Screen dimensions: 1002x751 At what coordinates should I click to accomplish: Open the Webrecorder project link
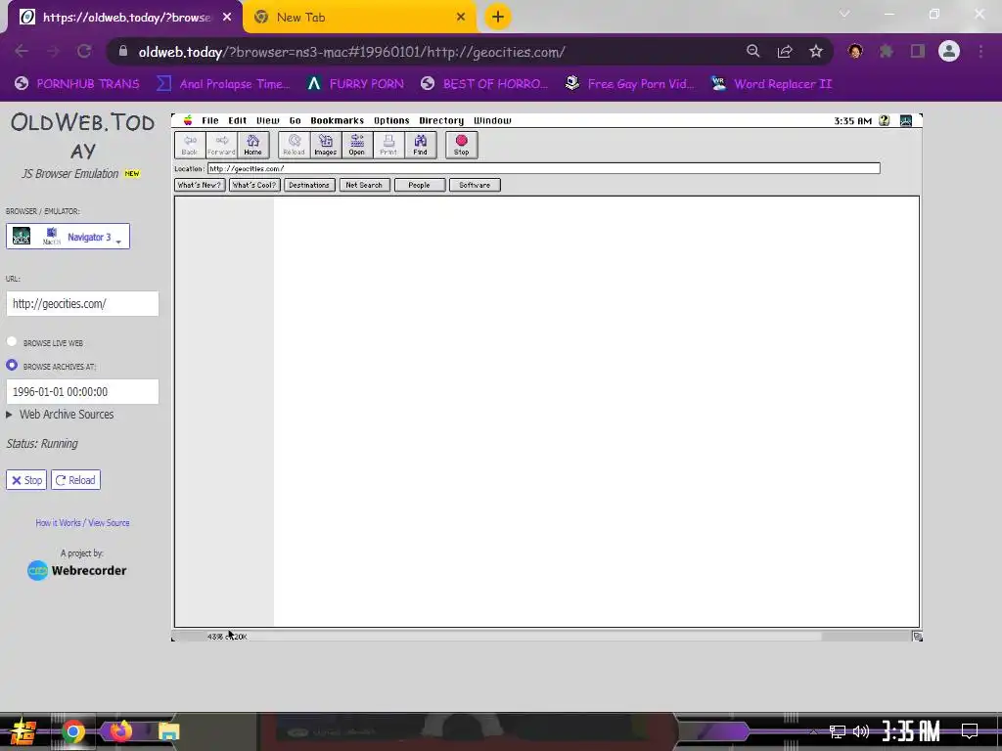(77, 570)
